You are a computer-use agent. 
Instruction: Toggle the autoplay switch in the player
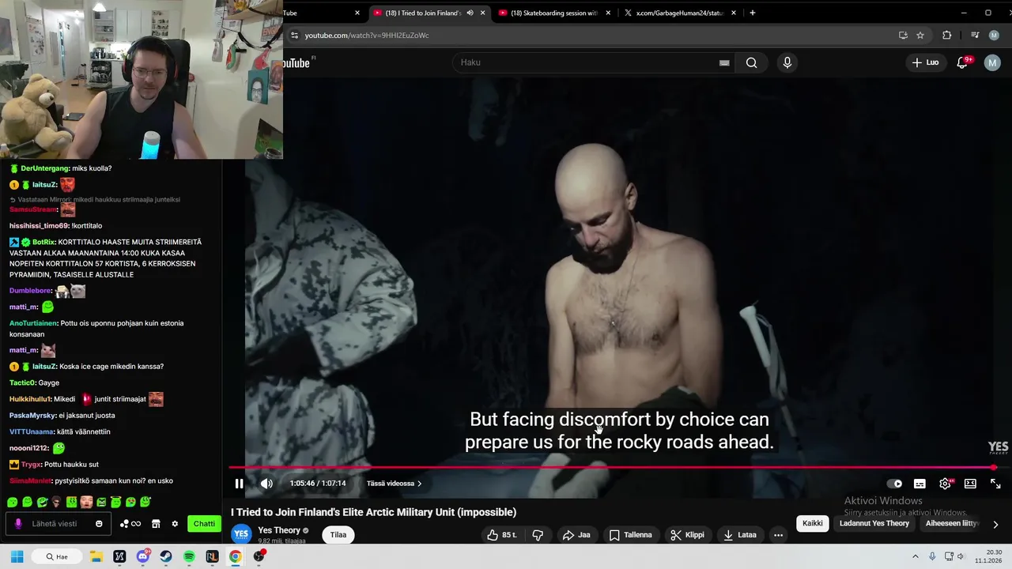point(894,484)
